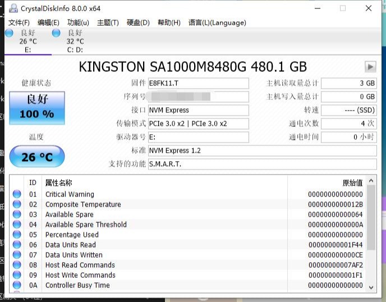Open the 功能(u) menu
Screen dimensions: 386x302
click(78, 23)
